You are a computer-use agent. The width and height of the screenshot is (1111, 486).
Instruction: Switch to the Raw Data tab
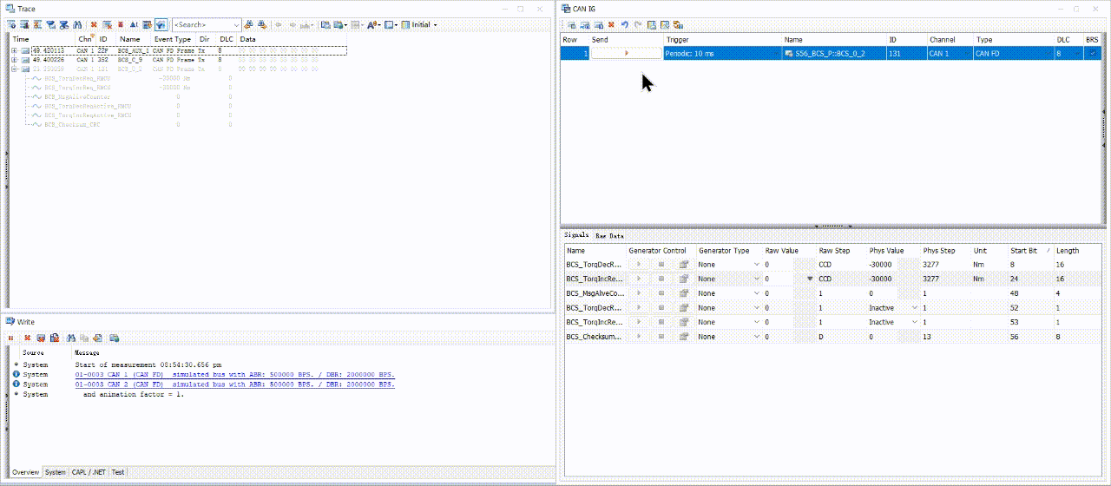click(609, 235)
